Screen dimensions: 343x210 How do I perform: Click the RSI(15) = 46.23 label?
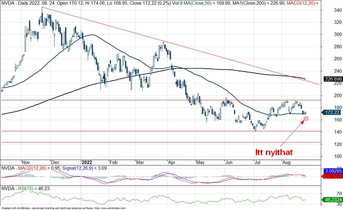[x=33, y=189]
